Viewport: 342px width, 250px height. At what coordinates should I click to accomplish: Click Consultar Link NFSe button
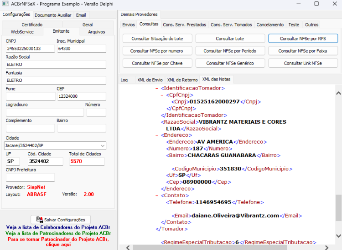[303, 63]
